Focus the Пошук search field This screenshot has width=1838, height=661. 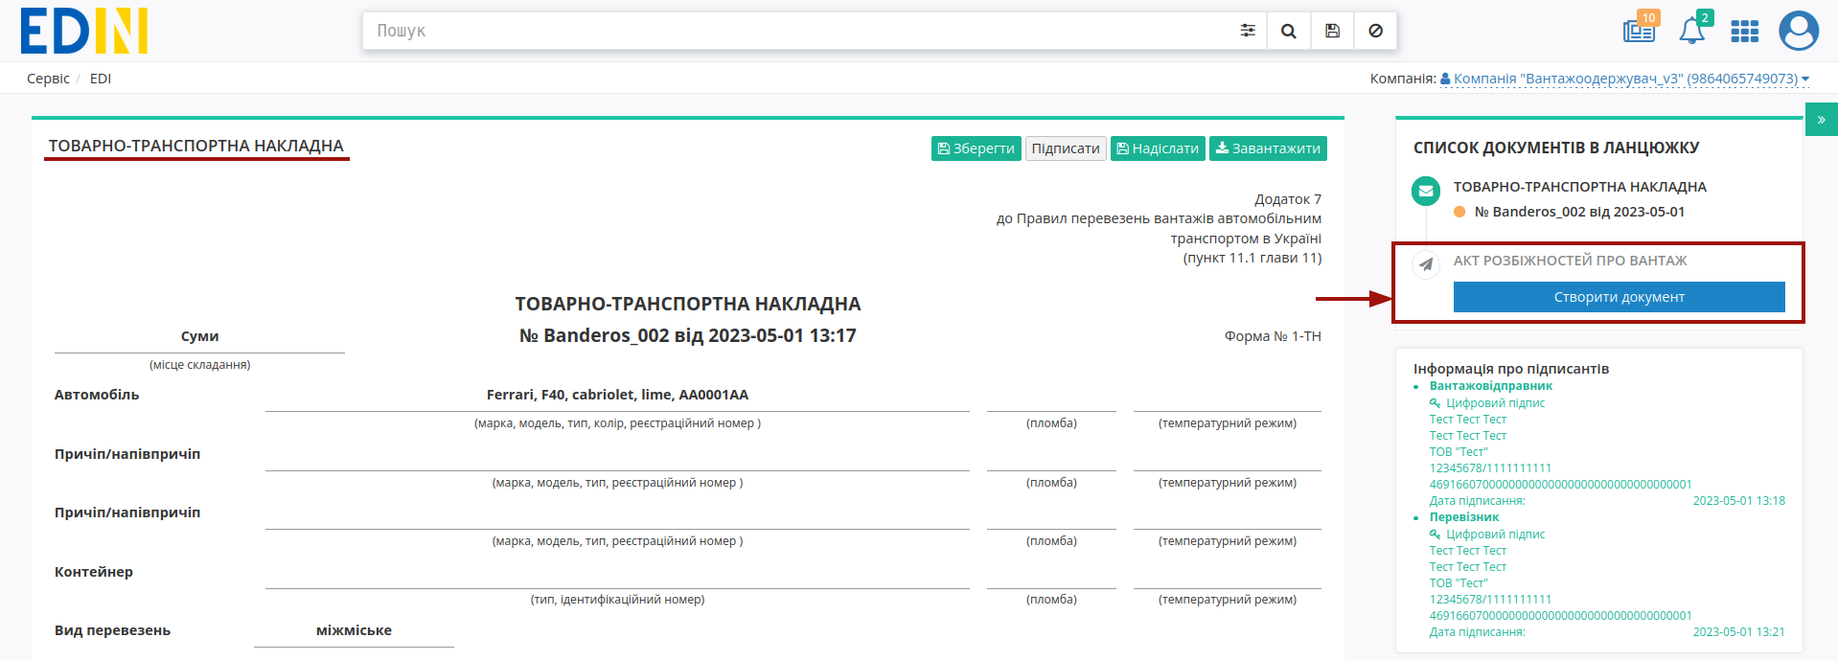(x=798, y=31)
